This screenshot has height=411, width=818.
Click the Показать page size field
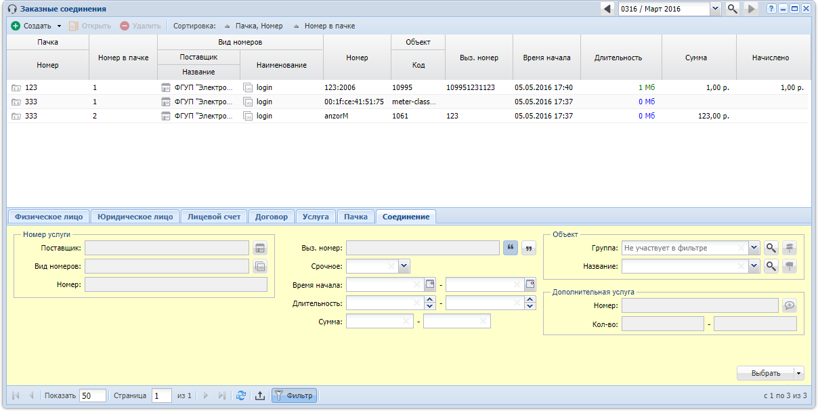93,396
